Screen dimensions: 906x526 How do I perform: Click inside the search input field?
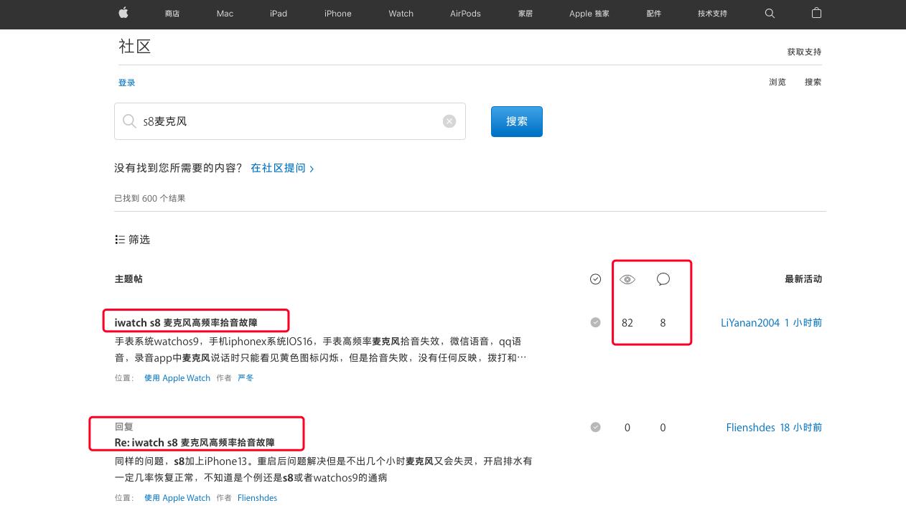[x=287, y=121]
